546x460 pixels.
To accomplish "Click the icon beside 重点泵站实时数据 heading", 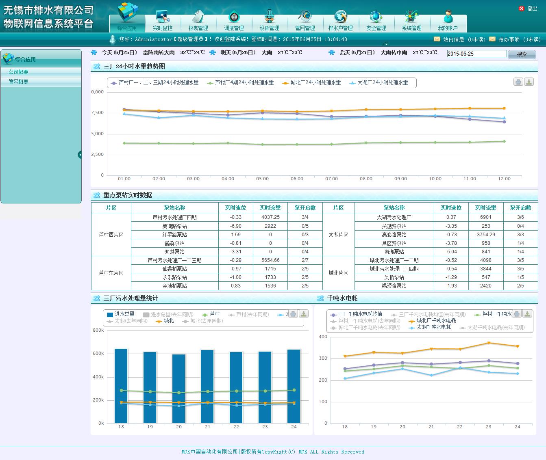I will tap(97, 195).
